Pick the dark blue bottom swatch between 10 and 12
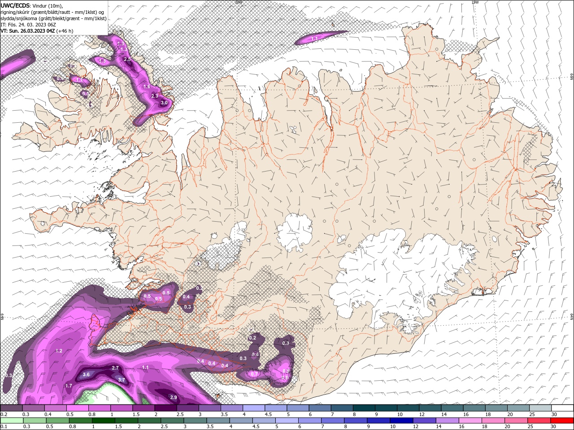Image resolution: width=574 pixels, height=430 pixels. [x=402, y=421]
